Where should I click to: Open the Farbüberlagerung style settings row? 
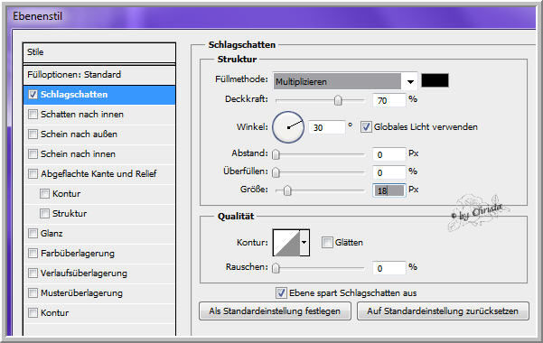(x=99, y=254)
